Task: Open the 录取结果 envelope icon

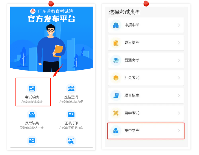Action: pyautogui.click(x=32, y=115)
